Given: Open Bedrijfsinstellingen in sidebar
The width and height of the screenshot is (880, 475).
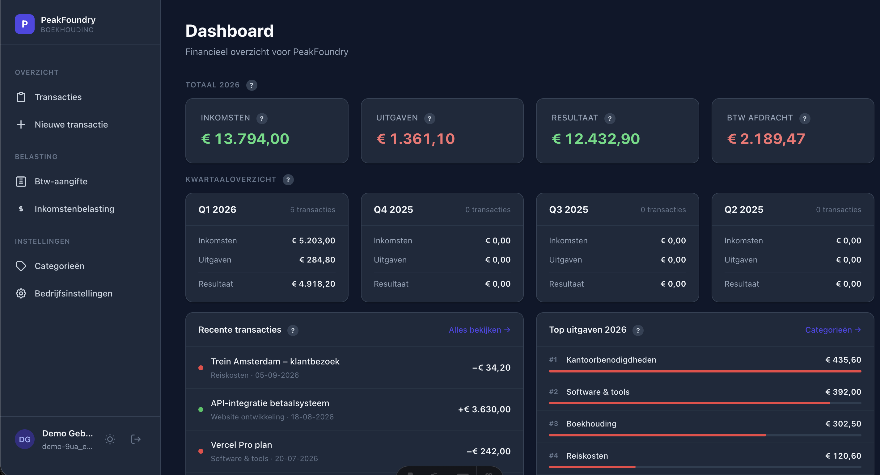Looking at the screenshot, I should [80, 293].
